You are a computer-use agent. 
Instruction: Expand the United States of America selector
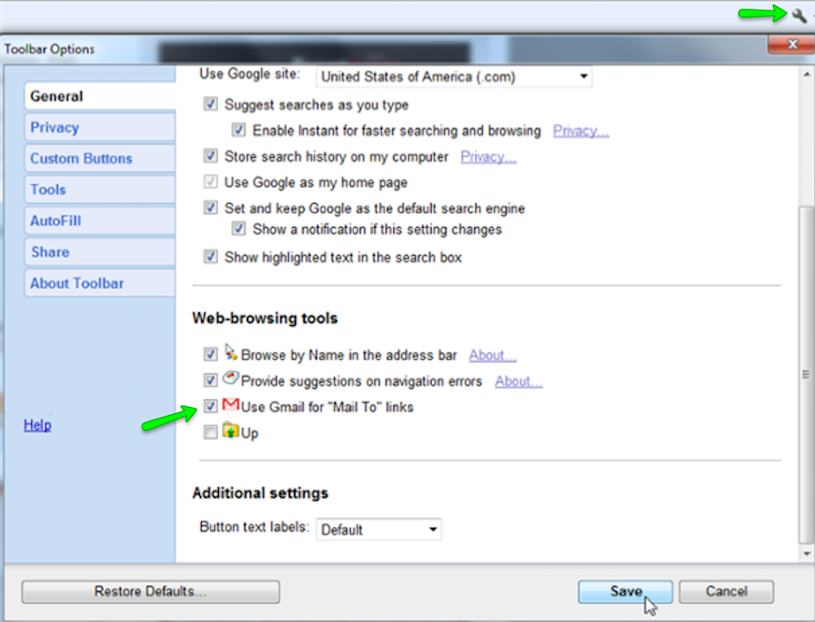click(585, 76)
